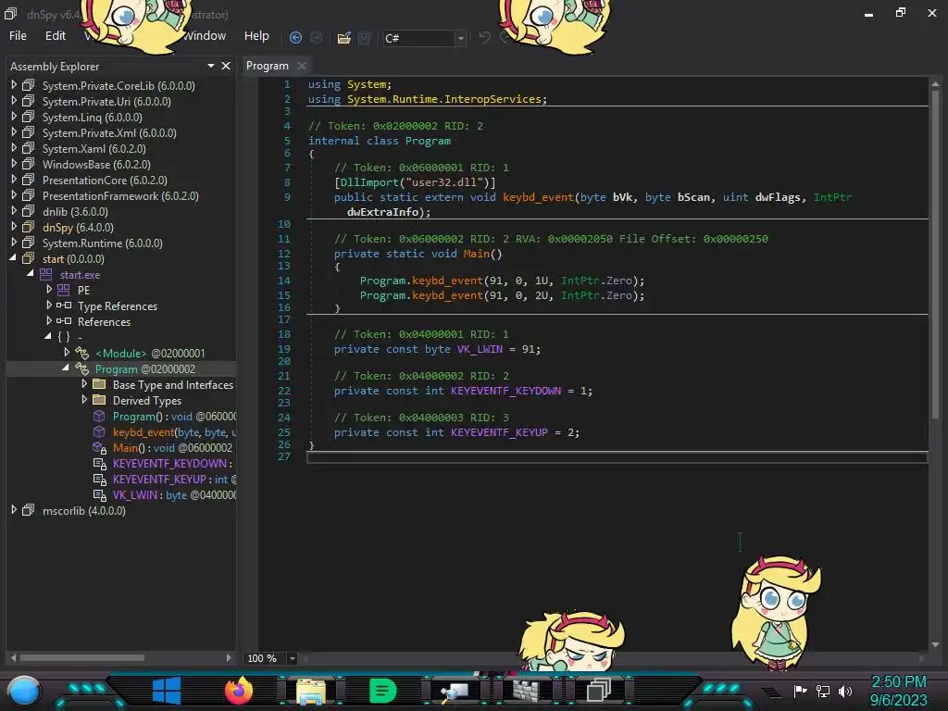
Task: Open Assembly Explorer panel options arrow
Action: tap(210, 66)
